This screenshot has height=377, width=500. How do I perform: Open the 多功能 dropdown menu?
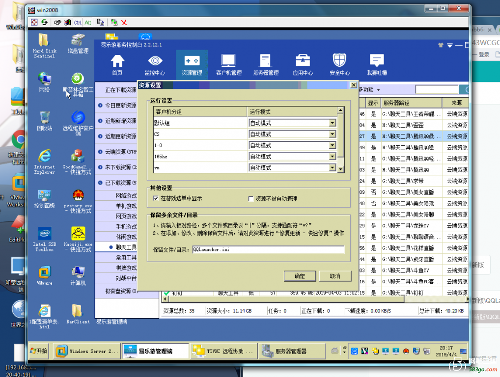pyautogui.click(x=370, y=89)
